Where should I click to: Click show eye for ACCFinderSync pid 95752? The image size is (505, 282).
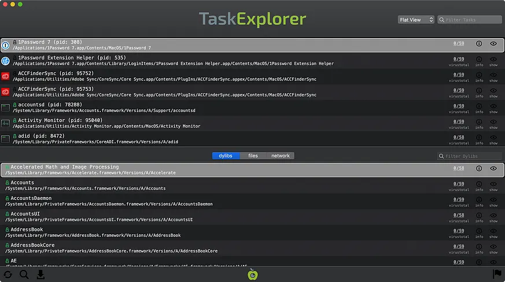click(x=493, y=75)
